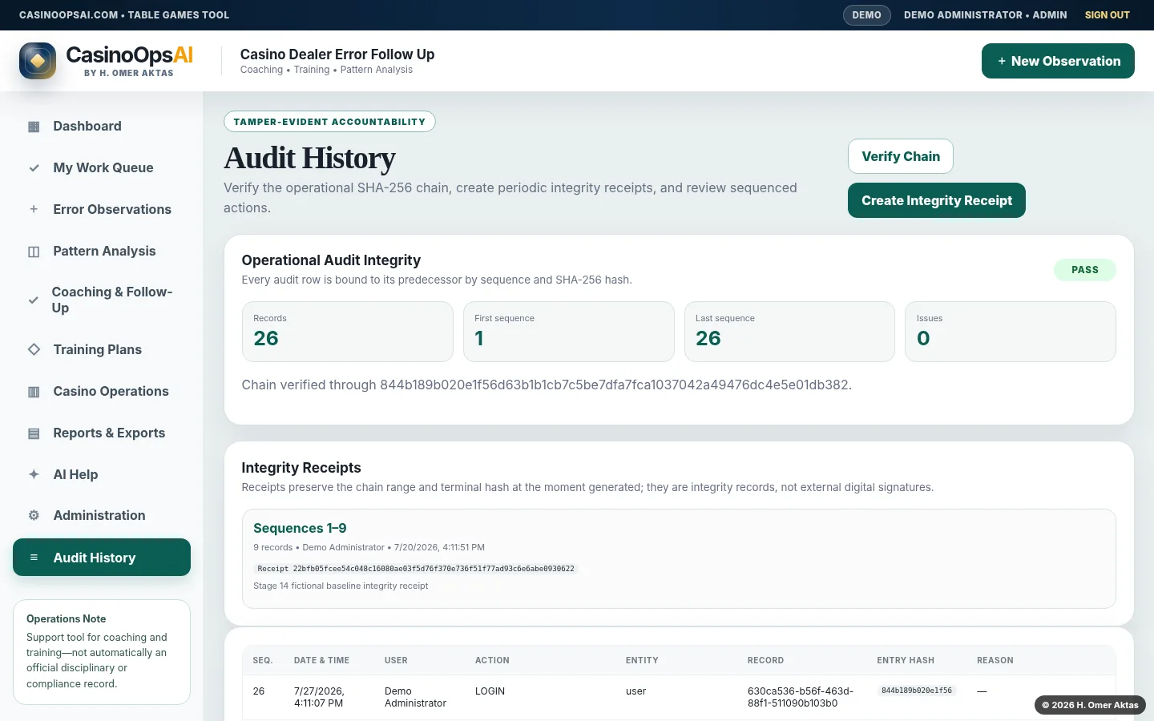
Task: Click the Verify Chain button
Action: tap(901, 156)
